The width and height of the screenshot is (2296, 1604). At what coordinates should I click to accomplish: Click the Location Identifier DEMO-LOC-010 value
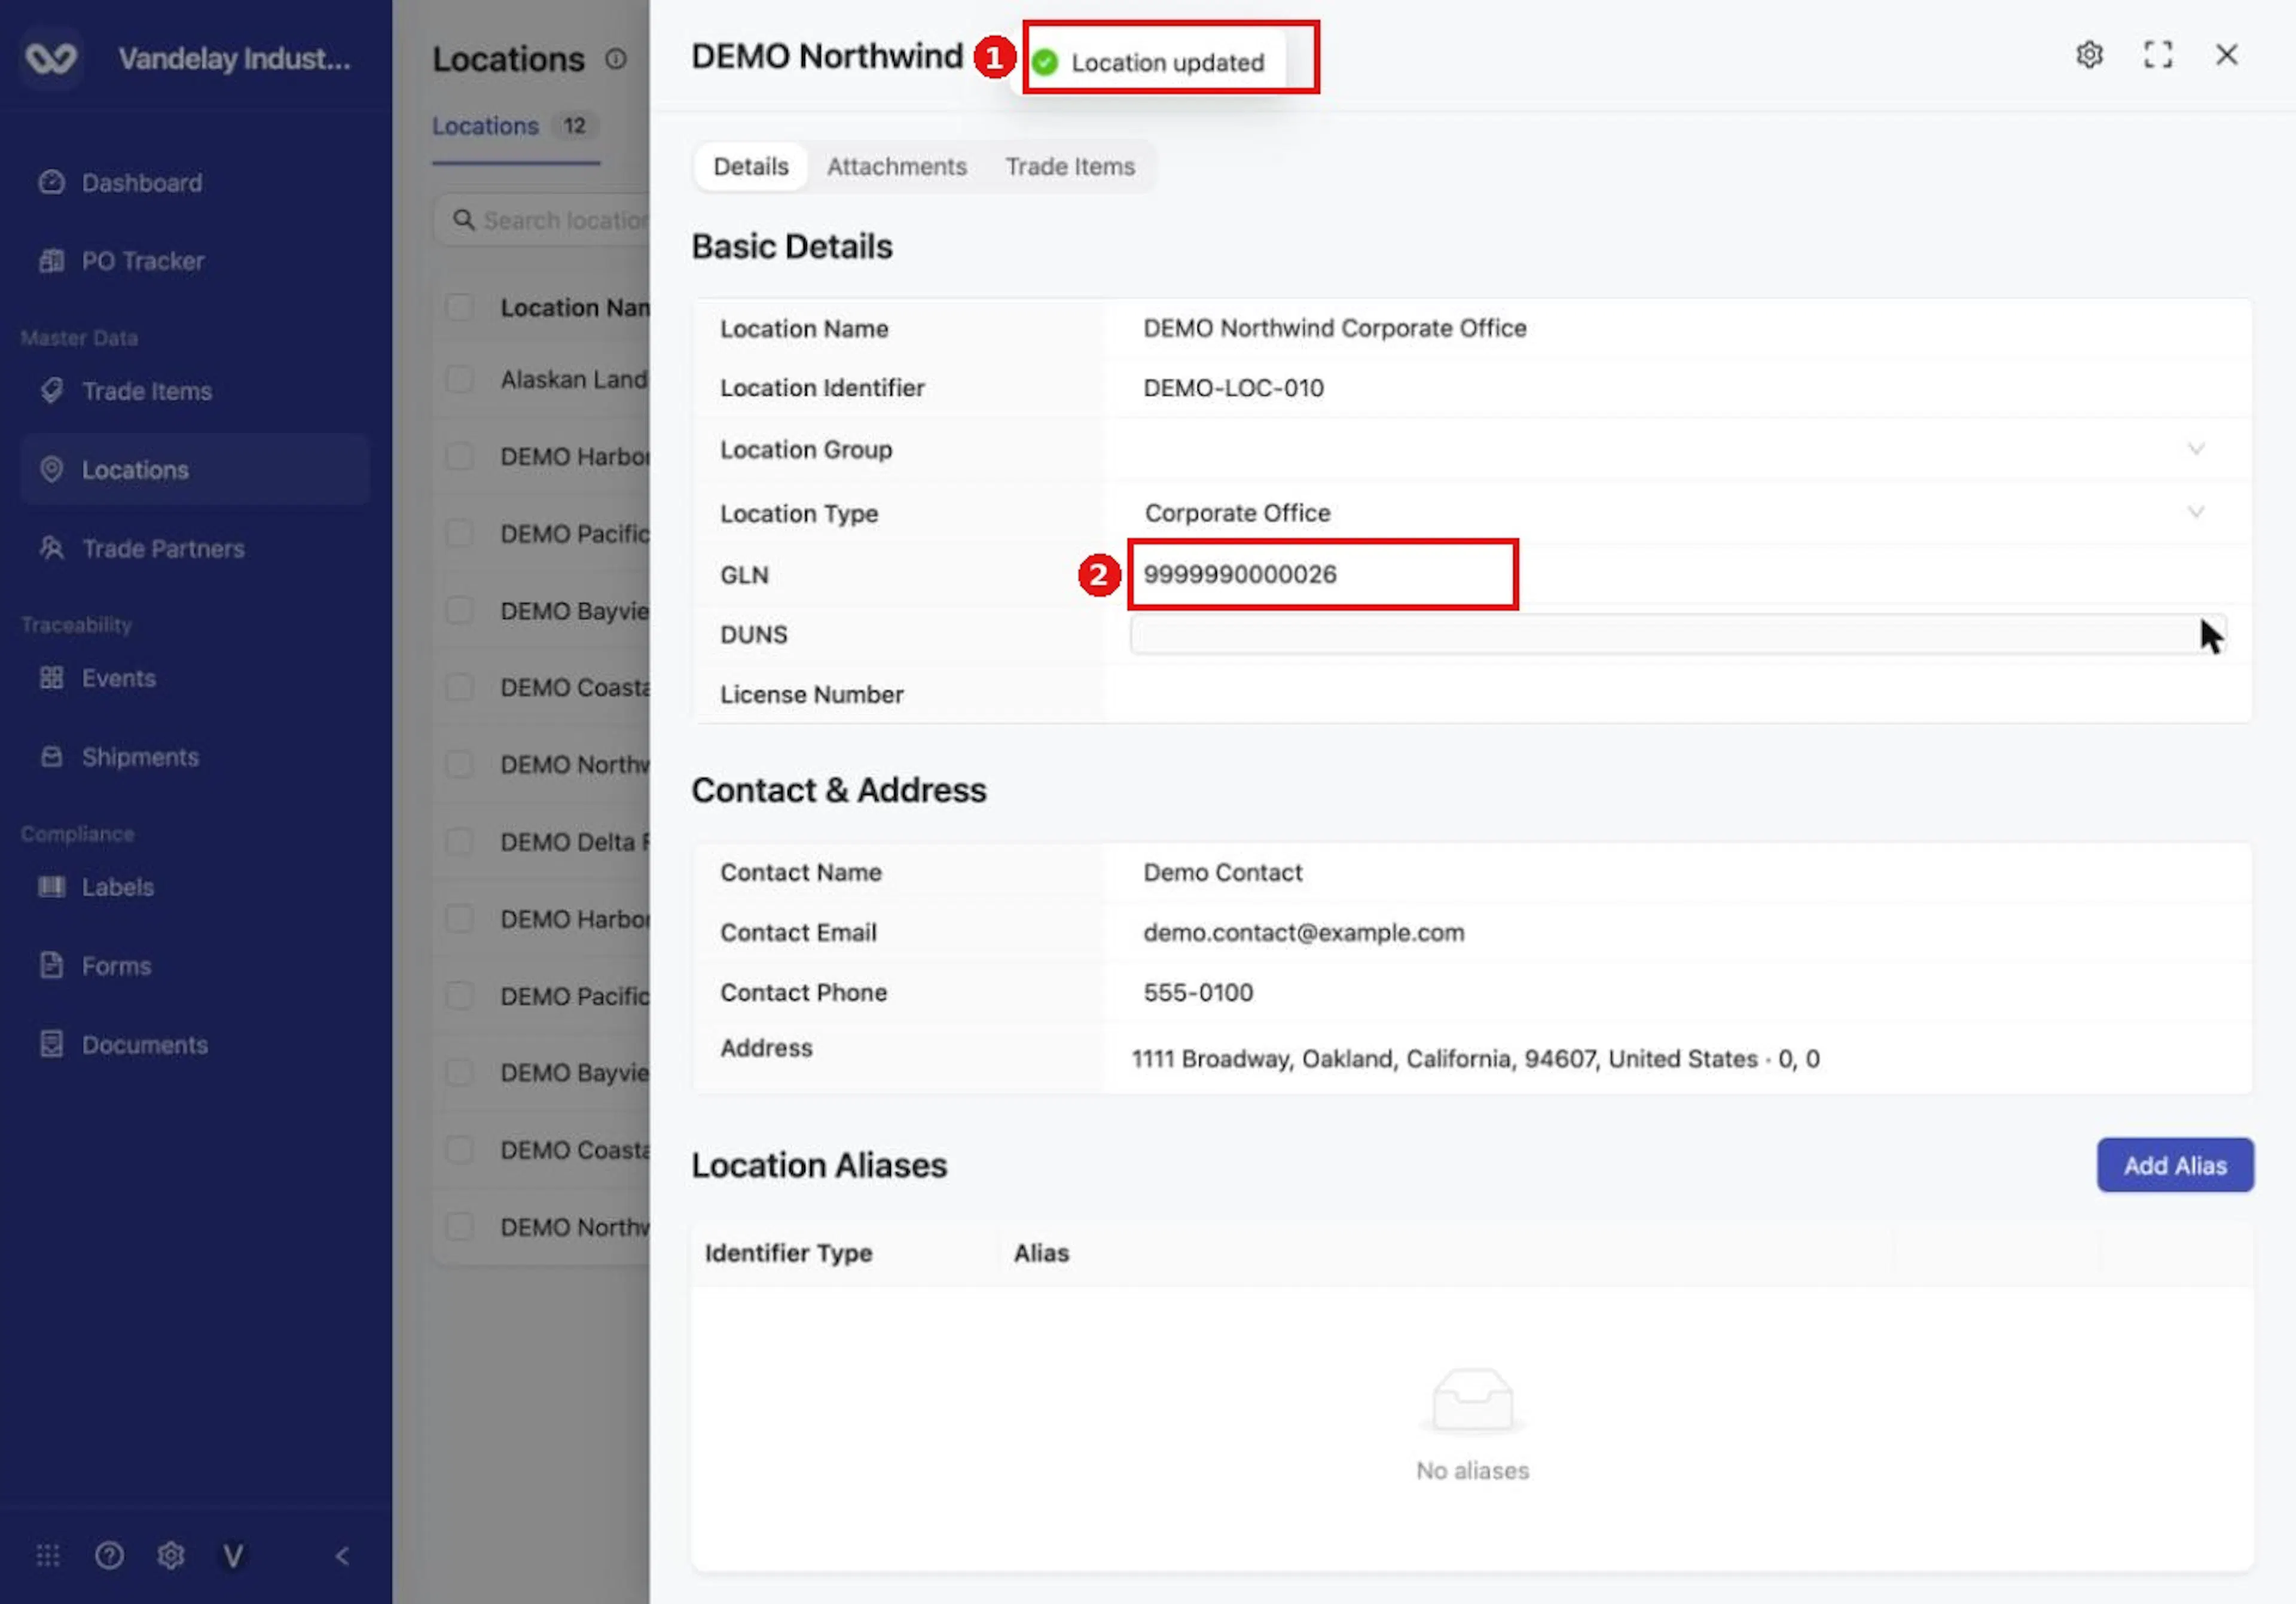click(x=1233, y=388)
